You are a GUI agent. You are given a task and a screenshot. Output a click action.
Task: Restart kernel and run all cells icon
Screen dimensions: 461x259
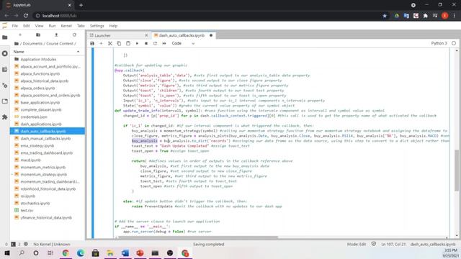click(164, 43)
